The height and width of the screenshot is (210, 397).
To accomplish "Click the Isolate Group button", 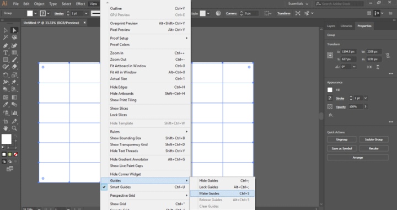I will pyautogui.click(x=374, y=139).
